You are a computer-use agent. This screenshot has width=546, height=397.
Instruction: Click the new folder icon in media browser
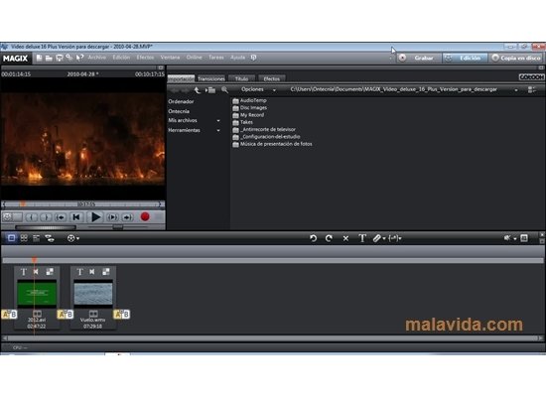pos(210,90)
